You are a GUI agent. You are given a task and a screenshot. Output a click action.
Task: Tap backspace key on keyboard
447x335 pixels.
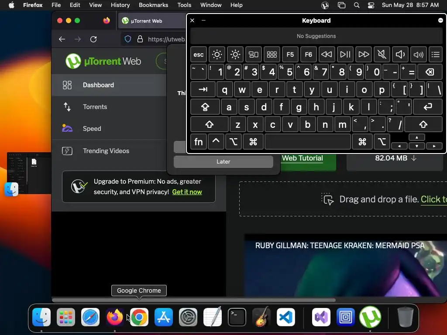coord(430,72)
